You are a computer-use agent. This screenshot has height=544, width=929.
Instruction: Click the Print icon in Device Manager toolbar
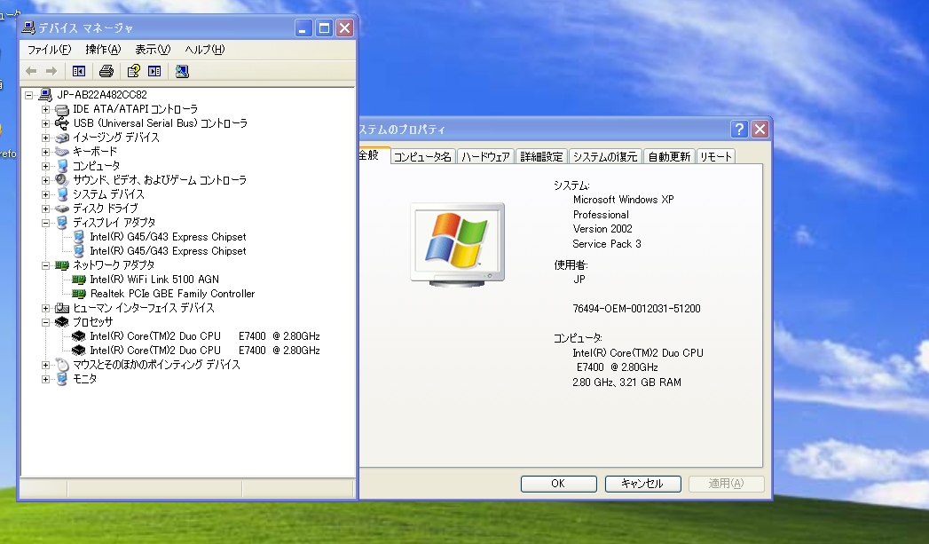click(x=106, y=70)
